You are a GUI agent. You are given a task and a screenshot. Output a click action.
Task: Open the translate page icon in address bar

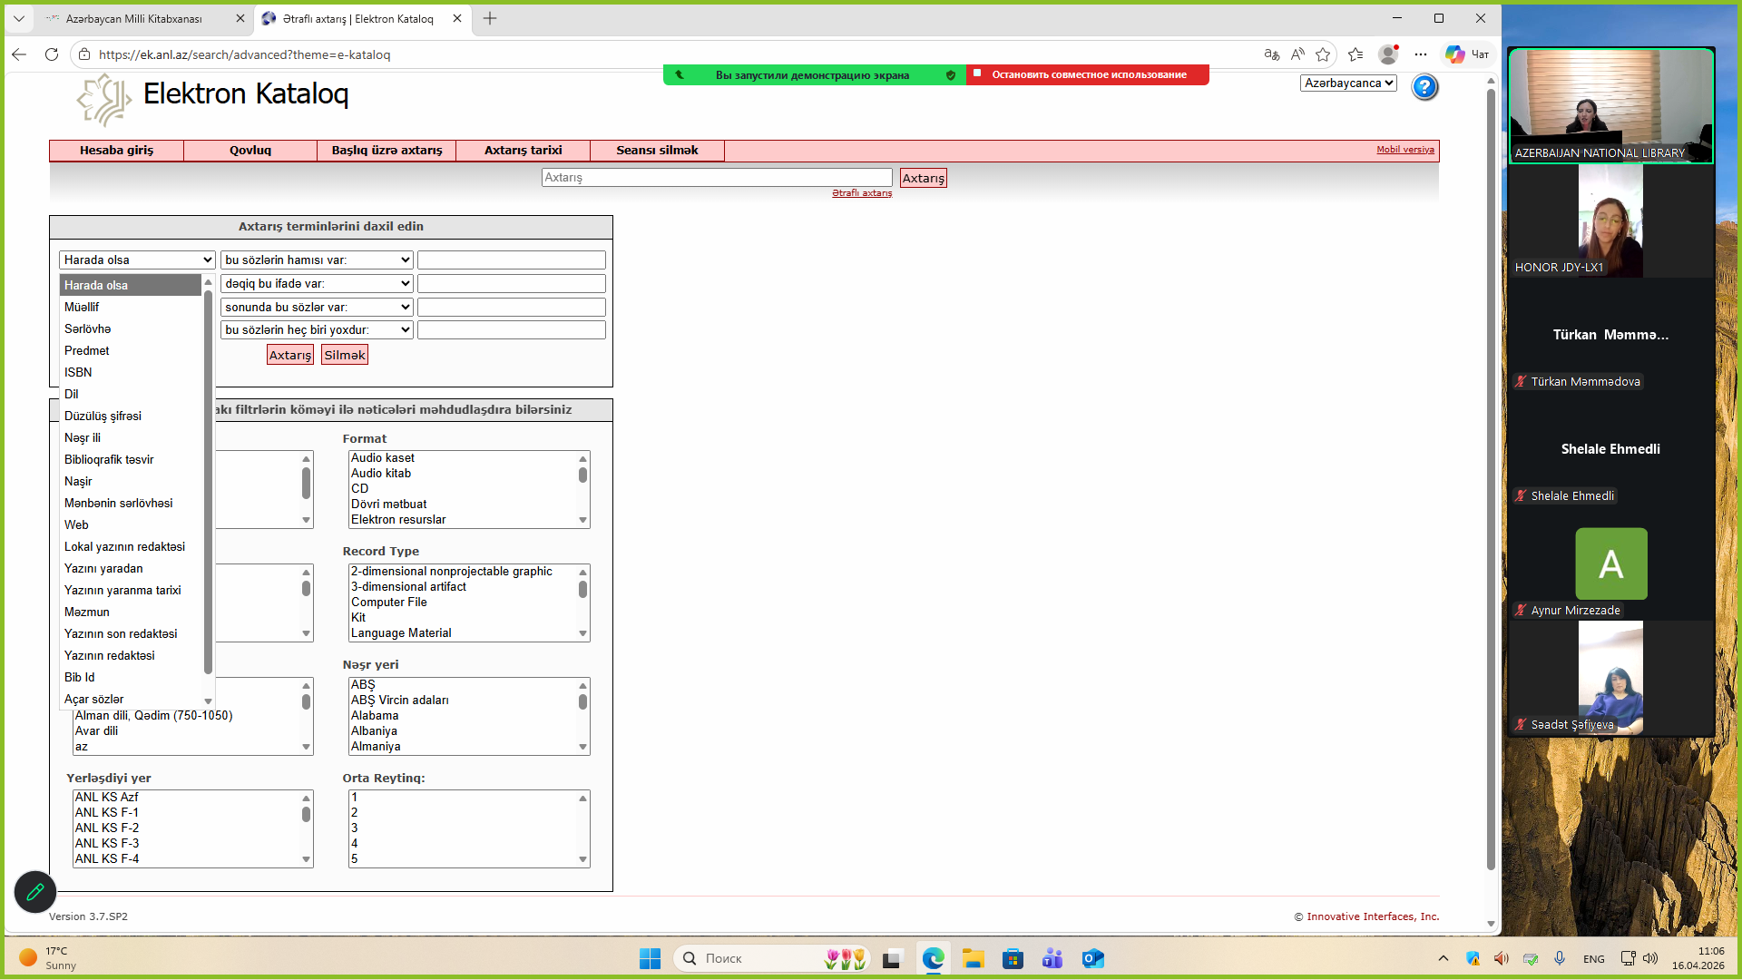point(1271,54)
